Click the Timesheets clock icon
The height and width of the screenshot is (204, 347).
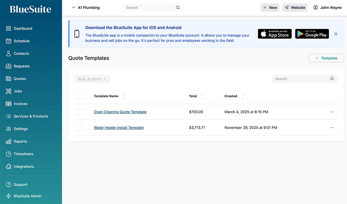pyautogui.click(x=8, y=154)
